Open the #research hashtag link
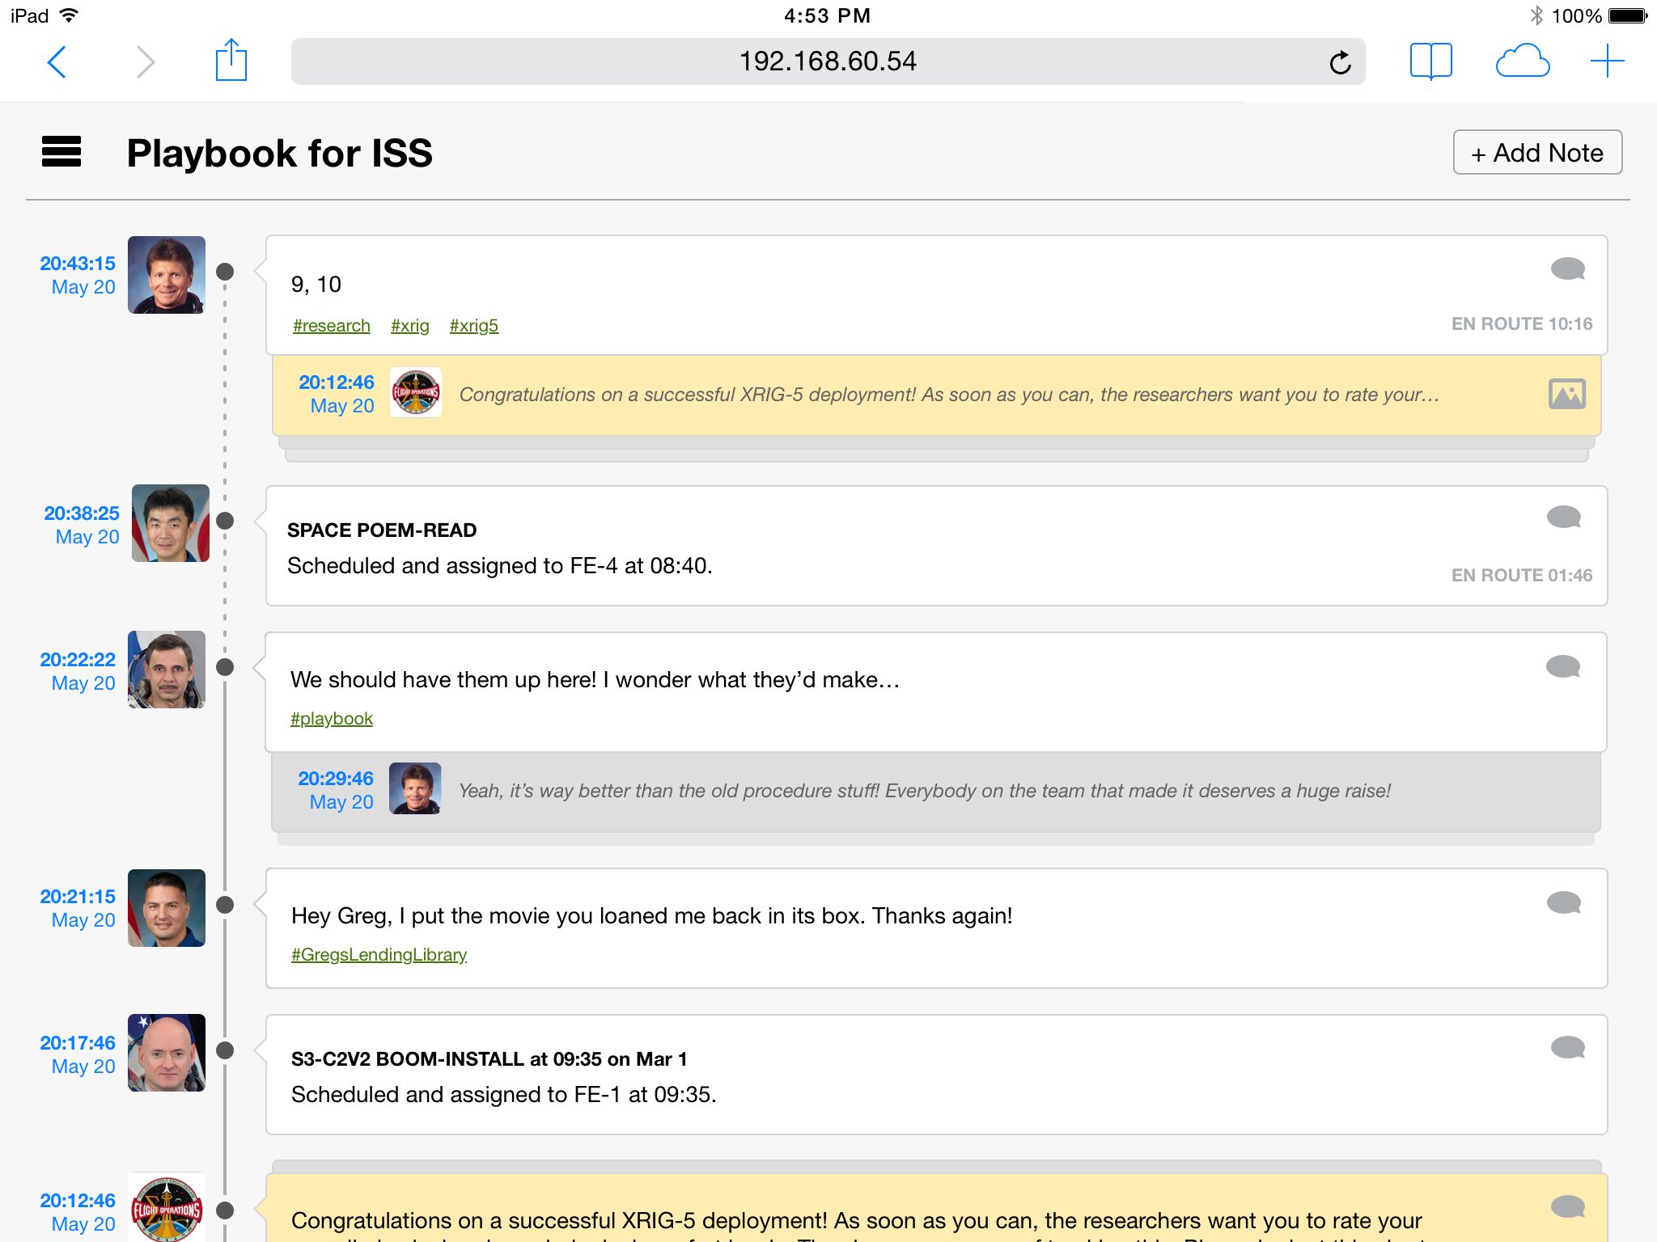This screenshot has height=1242, width=1657. click(x=331, y=325)
